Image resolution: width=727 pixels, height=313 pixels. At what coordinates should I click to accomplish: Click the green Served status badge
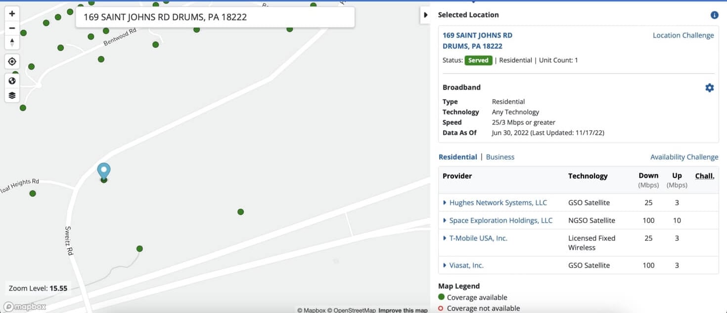pos(478,60)
